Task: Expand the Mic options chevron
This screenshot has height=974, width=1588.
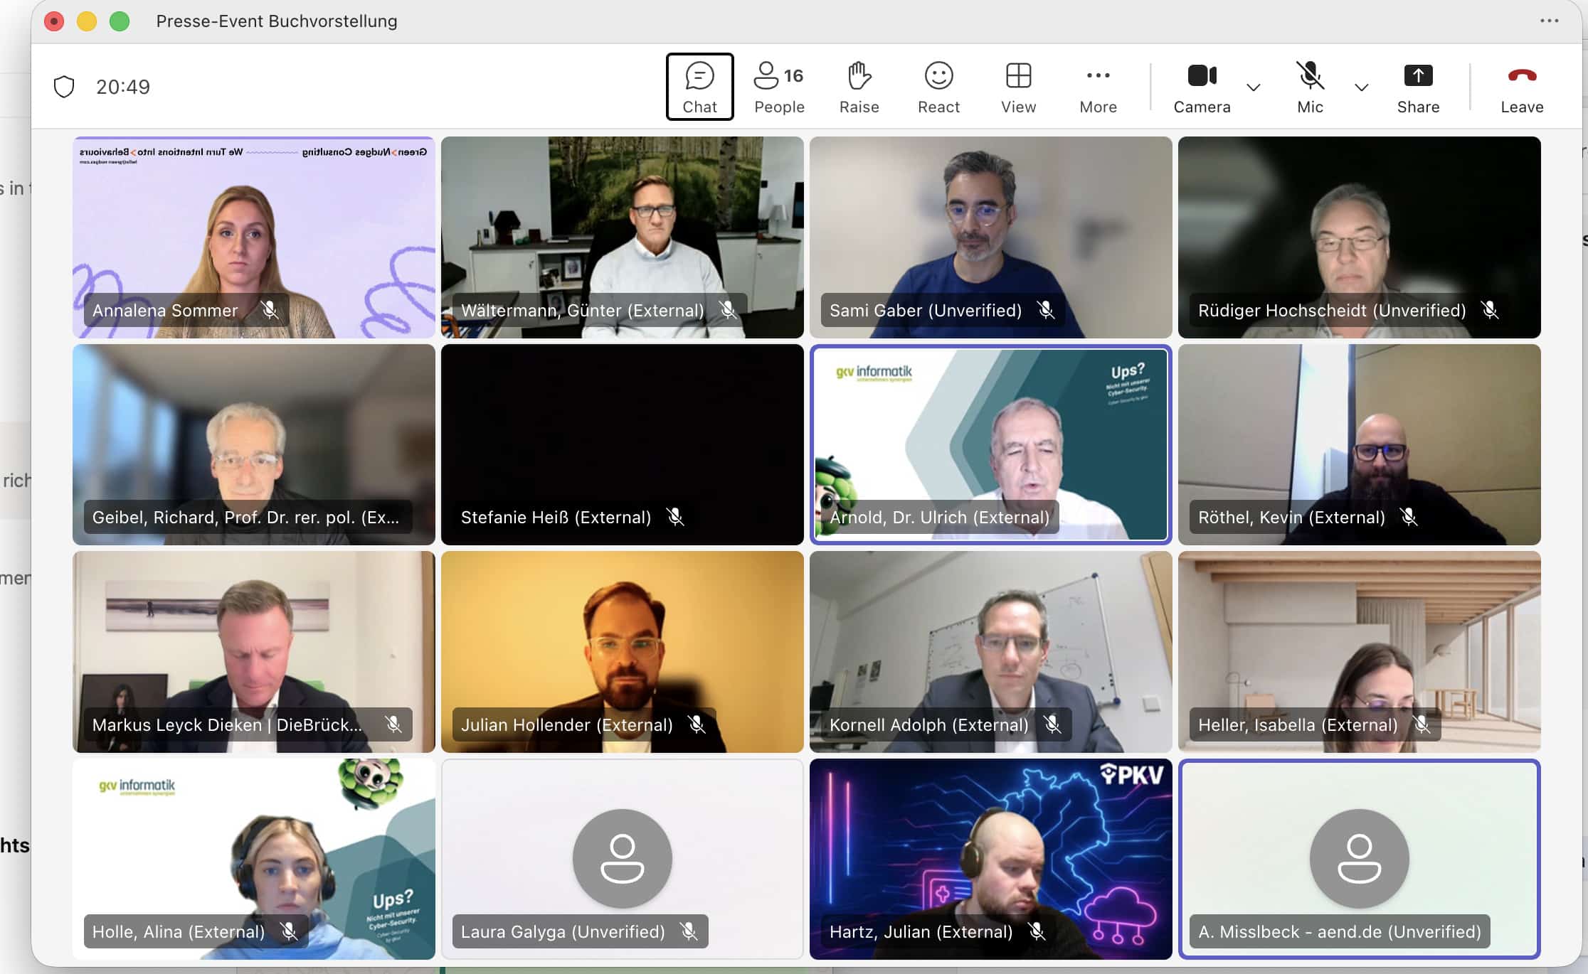Action: [x=1361, y=87]
